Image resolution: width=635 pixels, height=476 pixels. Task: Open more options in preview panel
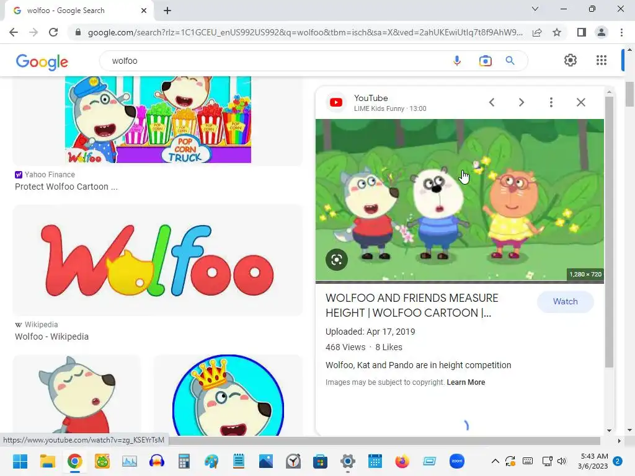[551, 102]
